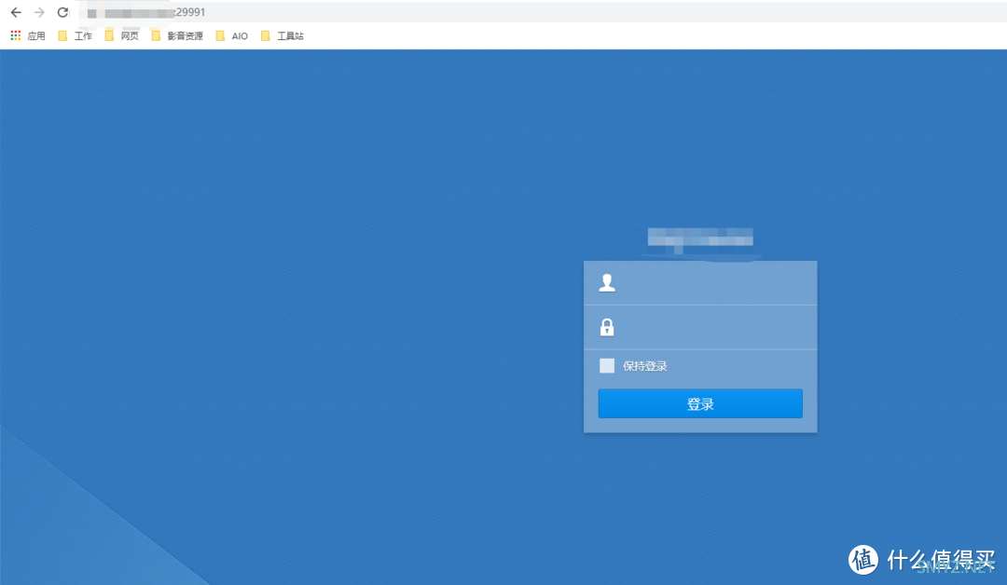Click the 保持登录 label text
This screenshot has height=585, width=1007.
645,366
